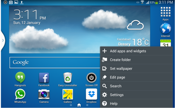
Task: Tap the clipboard notification icon
Action: 11,2
